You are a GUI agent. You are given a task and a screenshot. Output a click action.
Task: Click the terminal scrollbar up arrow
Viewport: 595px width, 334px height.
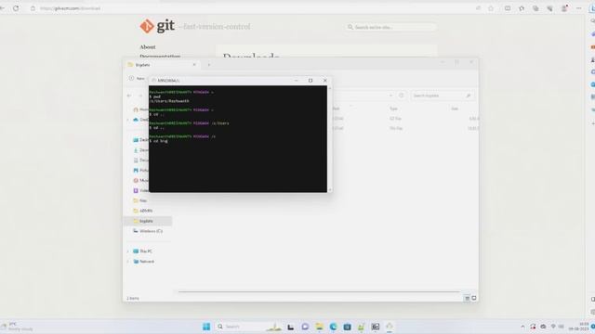point(330,88)
